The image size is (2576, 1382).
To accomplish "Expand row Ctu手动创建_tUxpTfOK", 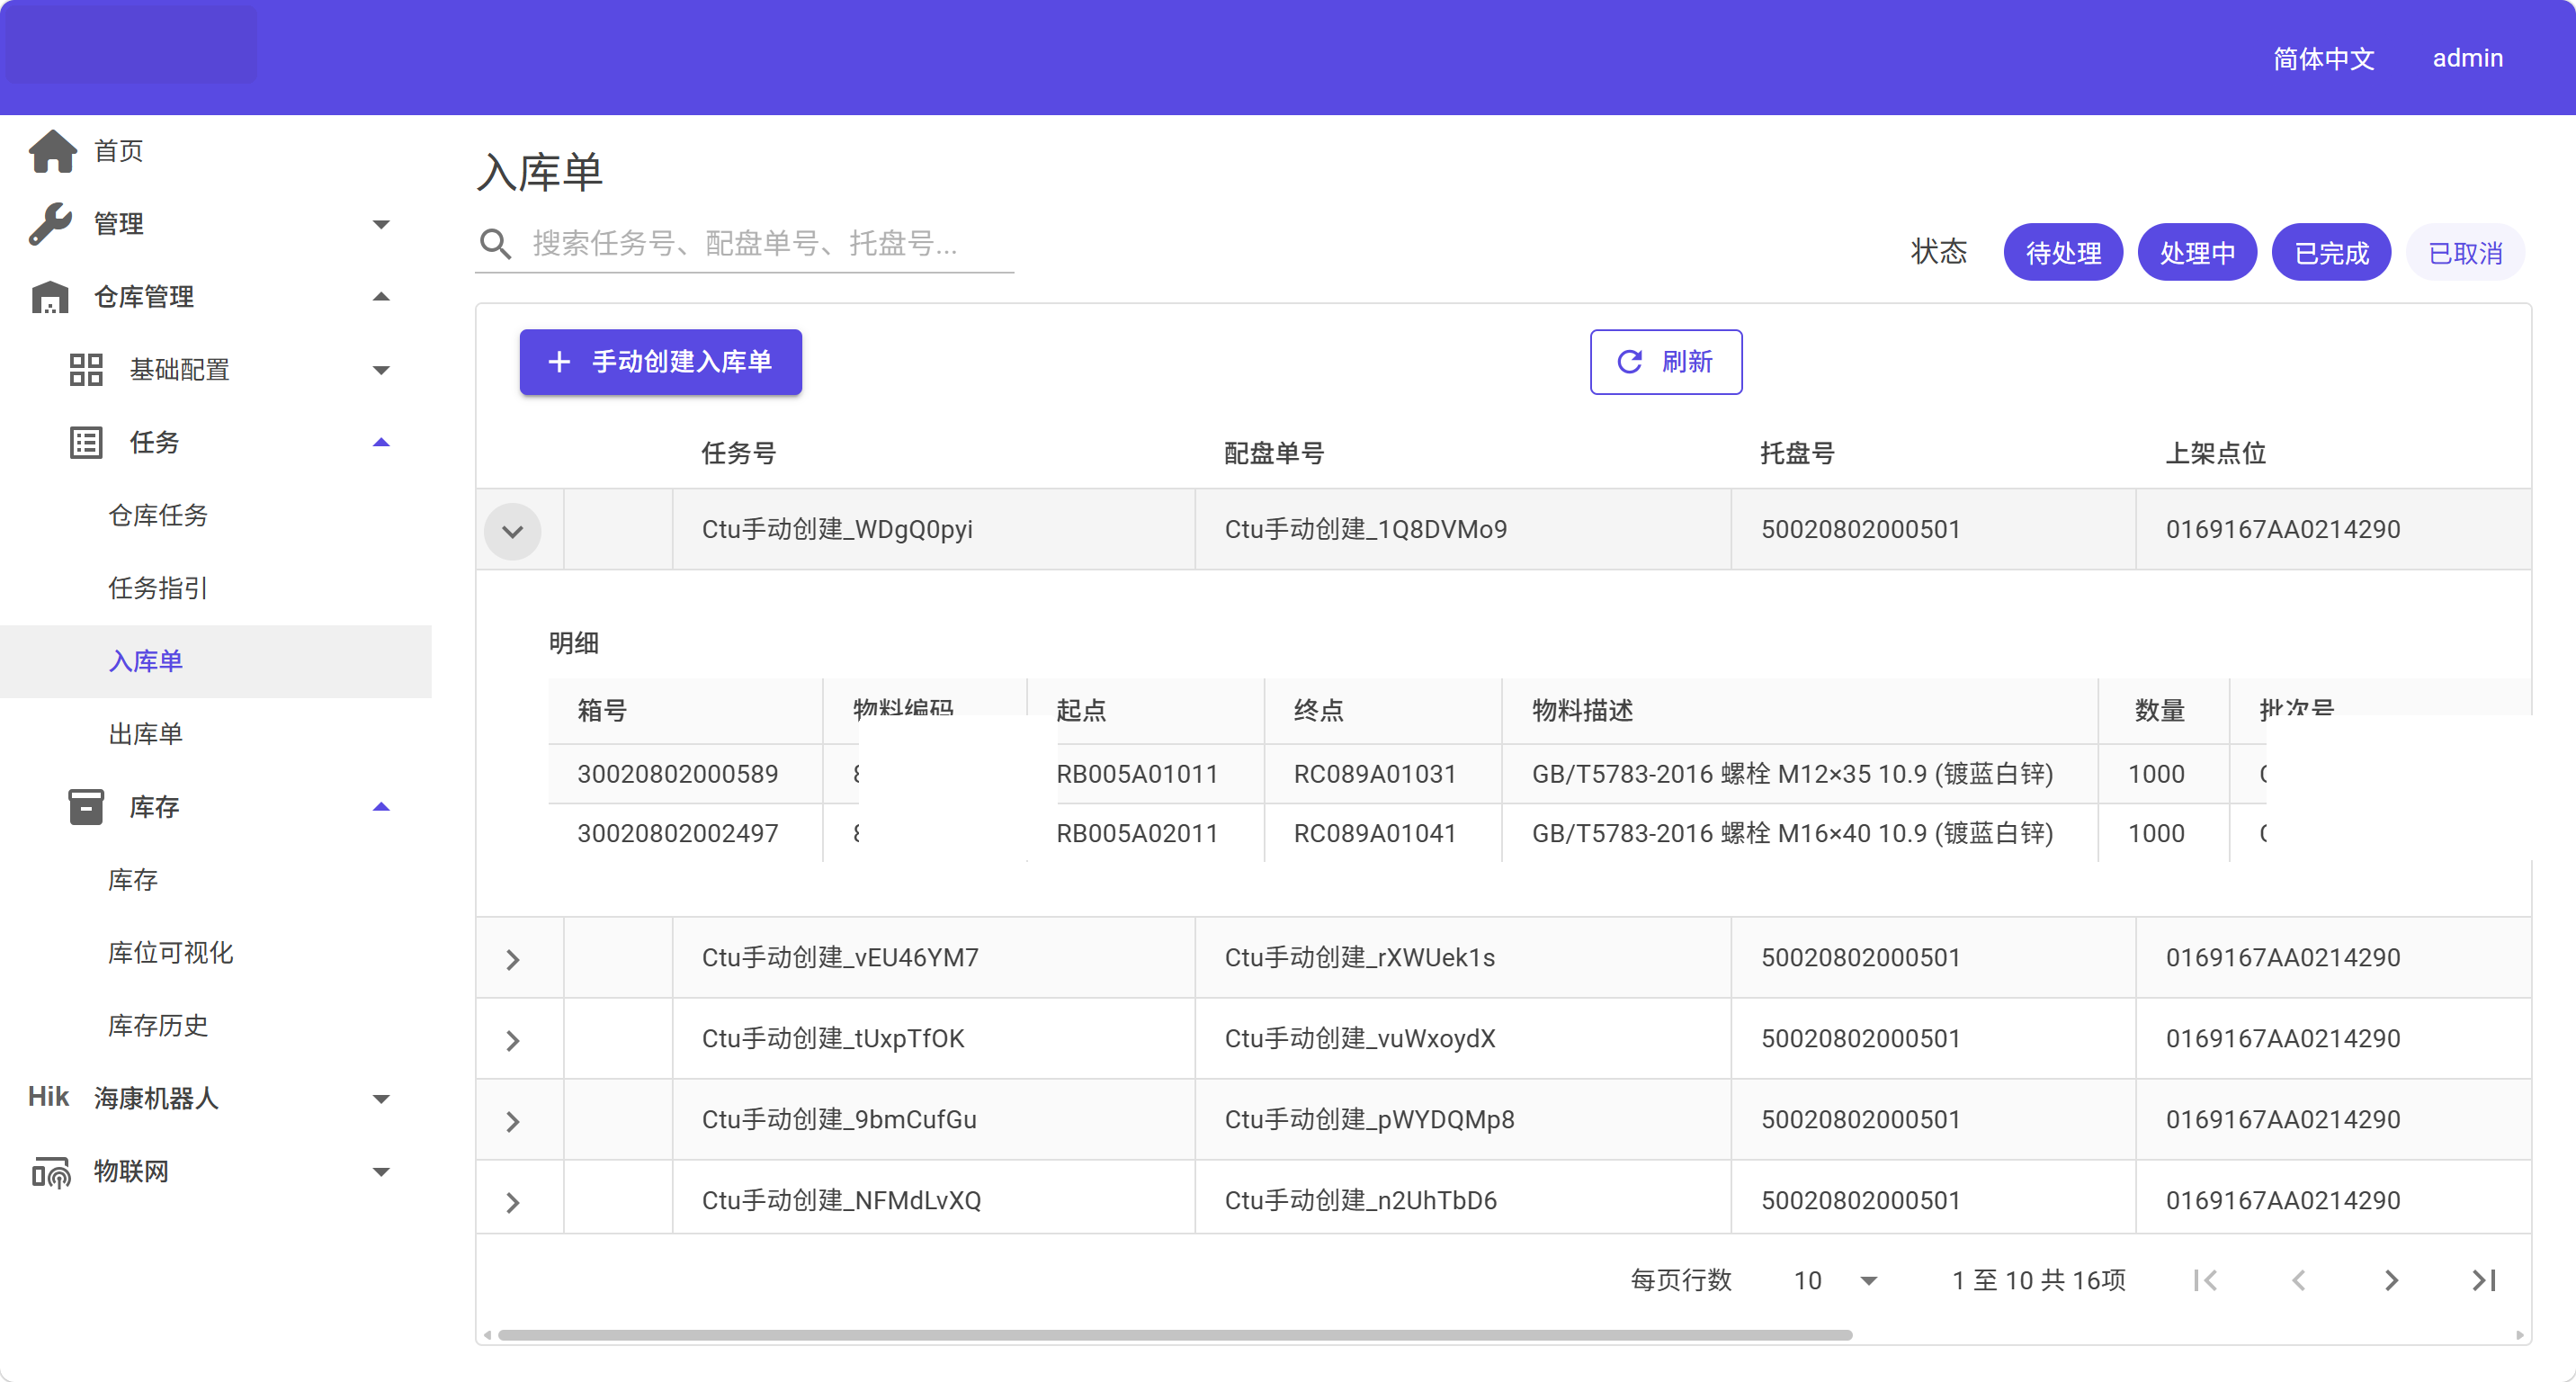I will point(513,1041).
